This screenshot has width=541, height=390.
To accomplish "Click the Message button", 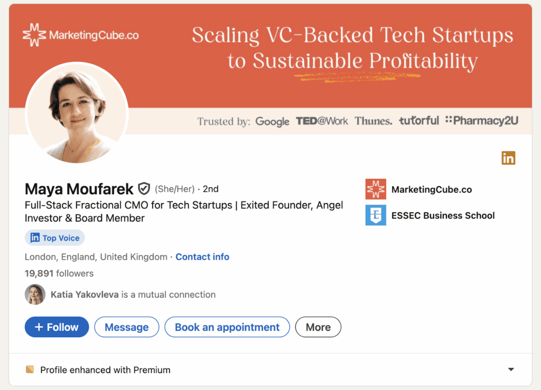I will coord(126,327).
